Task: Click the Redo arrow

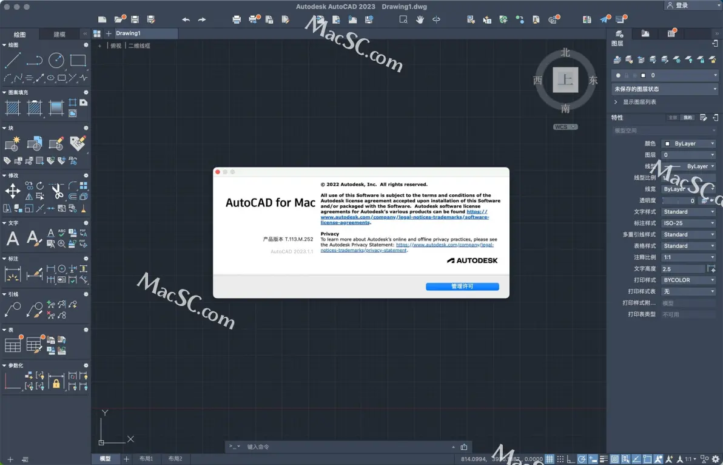Action: coord(202,19)
